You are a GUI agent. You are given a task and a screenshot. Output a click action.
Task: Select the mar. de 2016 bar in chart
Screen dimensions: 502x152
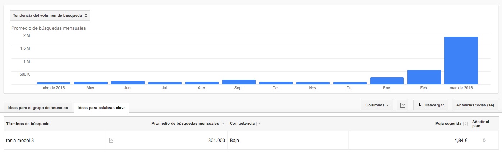click(x=461, y=60)
